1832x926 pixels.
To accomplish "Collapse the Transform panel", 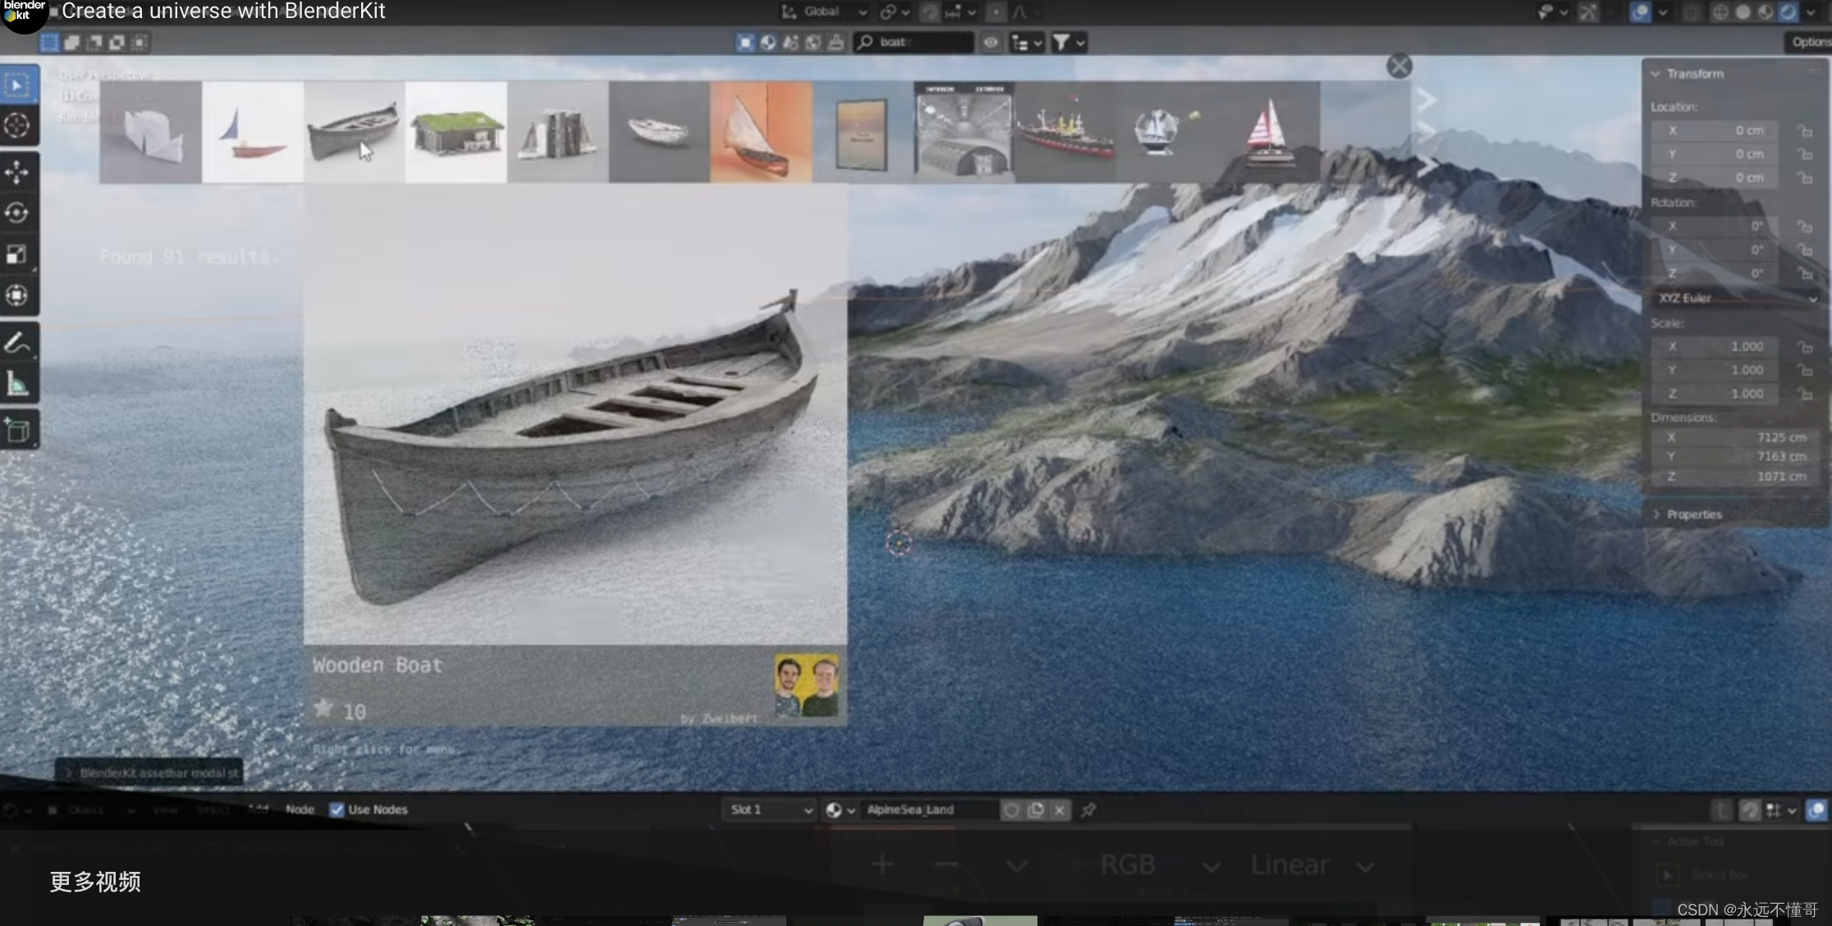I will pyautogui.click(x=1656, y=74).
